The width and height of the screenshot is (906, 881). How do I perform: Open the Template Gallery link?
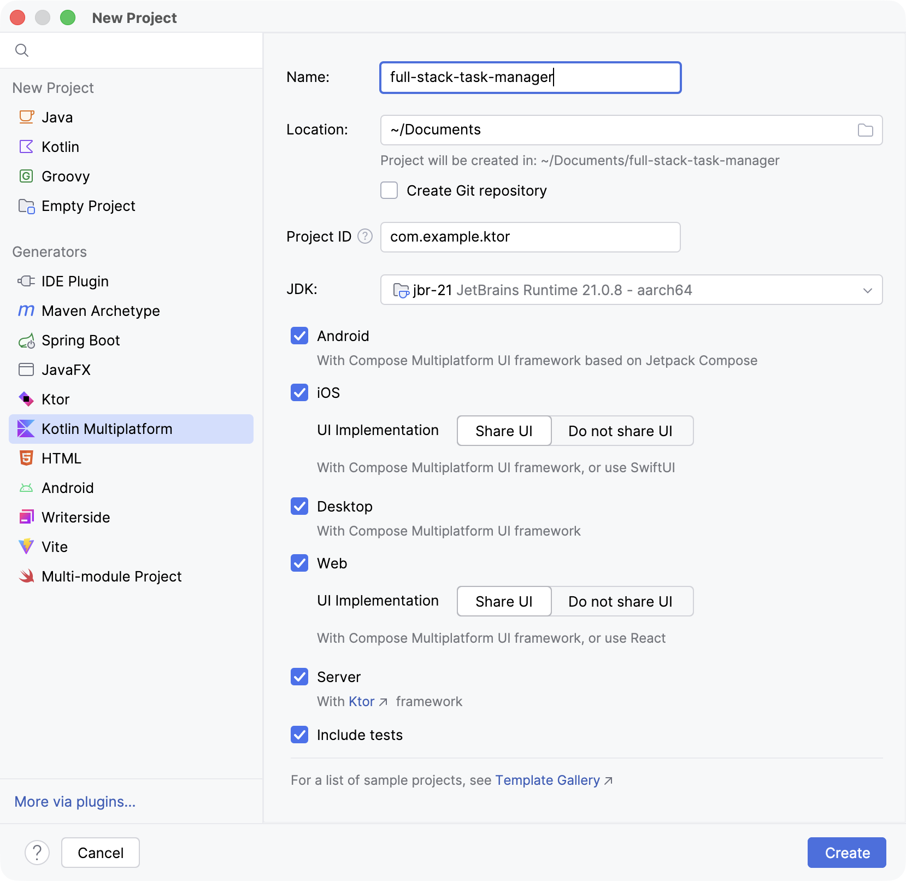pos(547,780)
